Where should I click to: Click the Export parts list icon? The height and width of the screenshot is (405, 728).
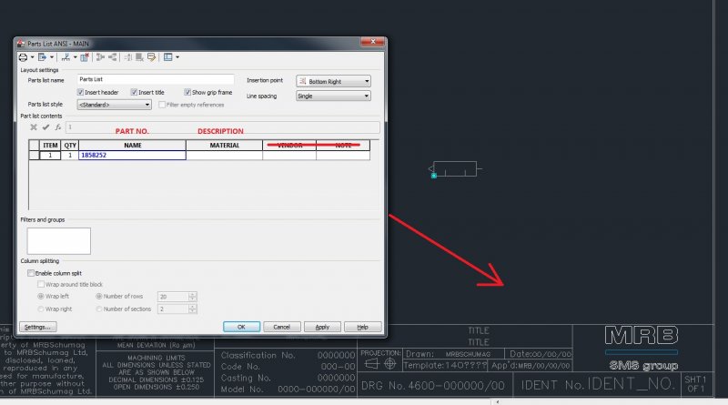click(x=42, y=57)
